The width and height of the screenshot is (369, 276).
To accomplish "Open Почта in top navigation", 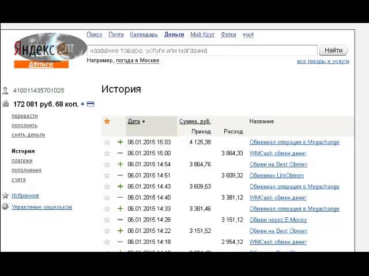I will pyautogui.click(x=116, y=34).
